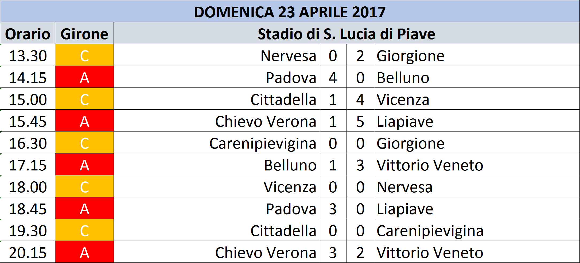580x263 pixels.
Task: Click Vicenza's score 4 in the 15.00 row
Action: (x=360, y=99)
